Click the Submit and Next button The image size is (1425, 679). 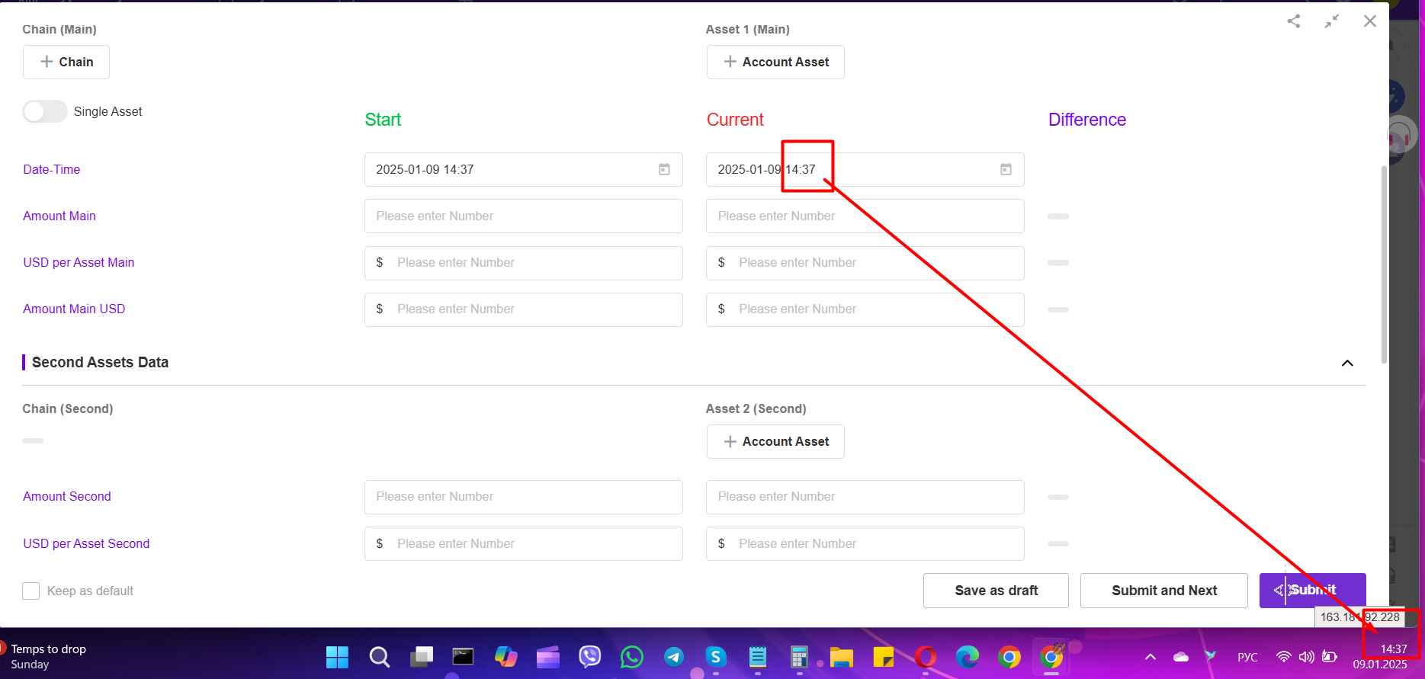pyautogui.click(x=1163, y=591)
